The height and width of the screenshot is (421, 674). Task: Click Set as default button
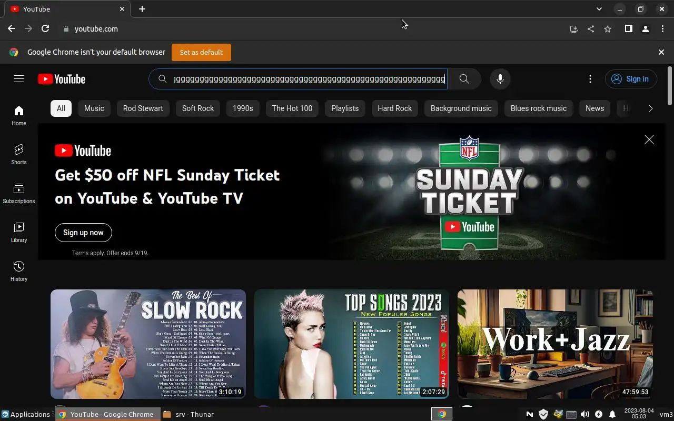(x=201, y=52)
